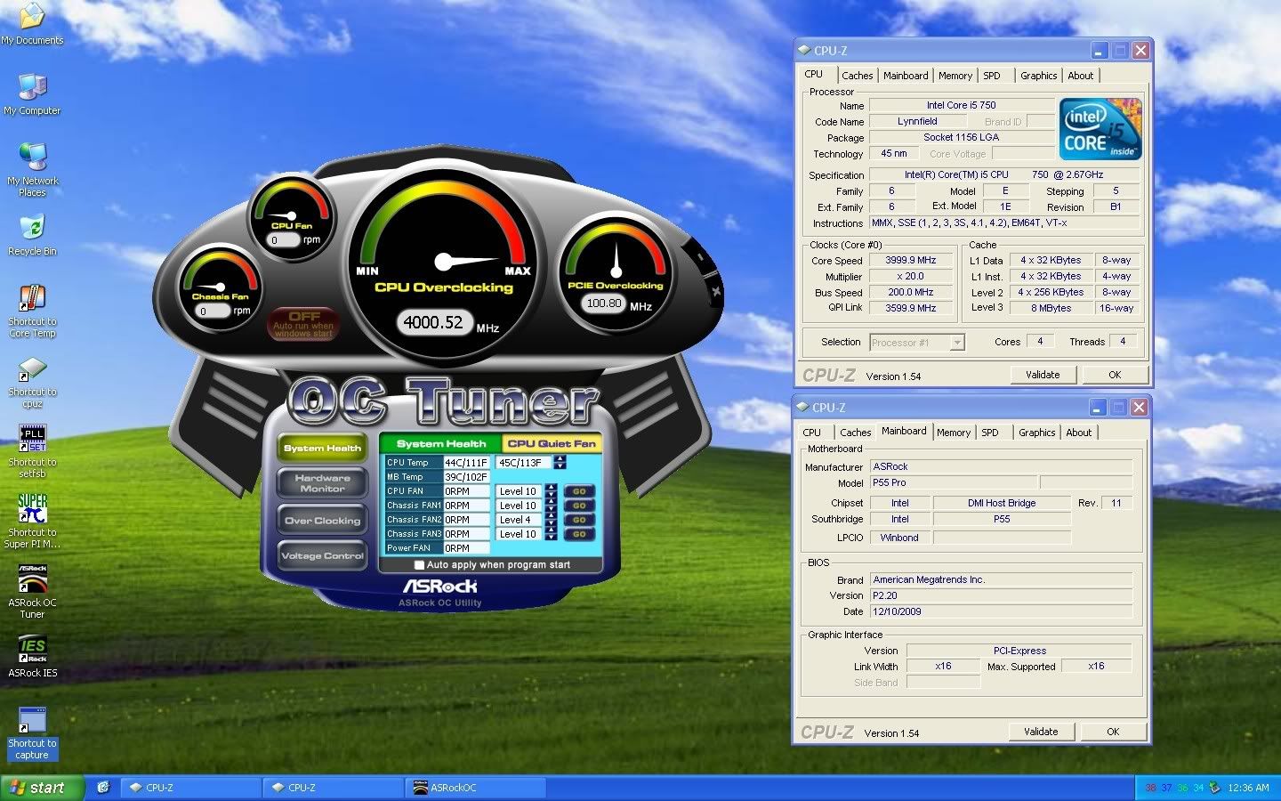Apply Chassis FAN3 level with GO button

(x=579, y=534)
